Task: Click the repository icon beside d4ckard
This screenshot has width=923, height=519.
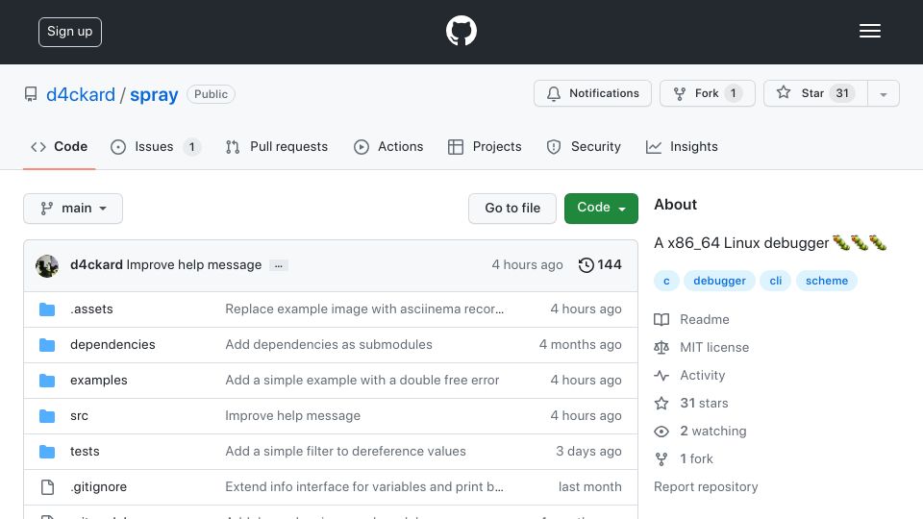Action: click(x=31, y=95)
